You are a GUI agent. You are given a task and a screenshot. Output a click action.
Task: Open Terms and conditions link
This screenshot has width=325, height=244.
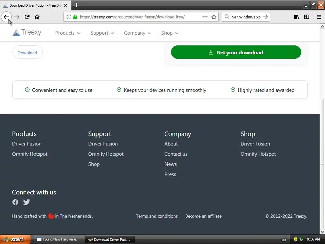coord(157,216)
